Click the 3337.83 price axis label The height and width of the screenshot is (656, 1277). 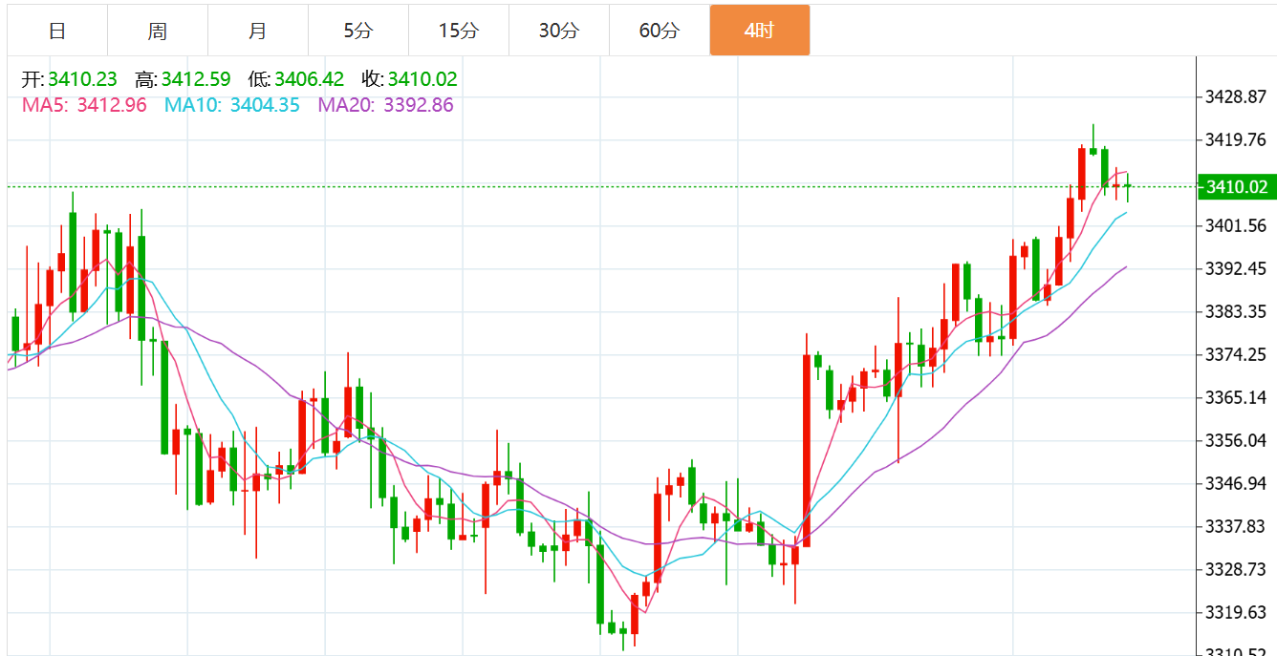[x=1236, y=526]
